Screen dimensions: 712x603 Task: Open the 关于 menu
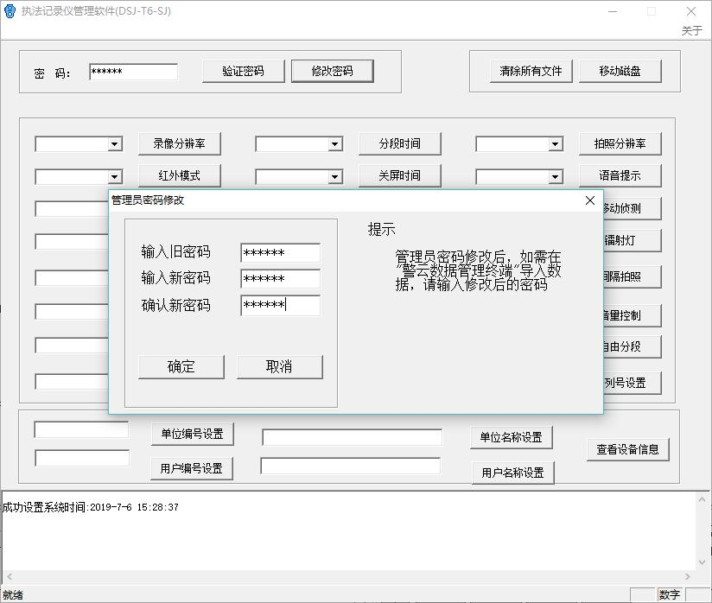691,31
